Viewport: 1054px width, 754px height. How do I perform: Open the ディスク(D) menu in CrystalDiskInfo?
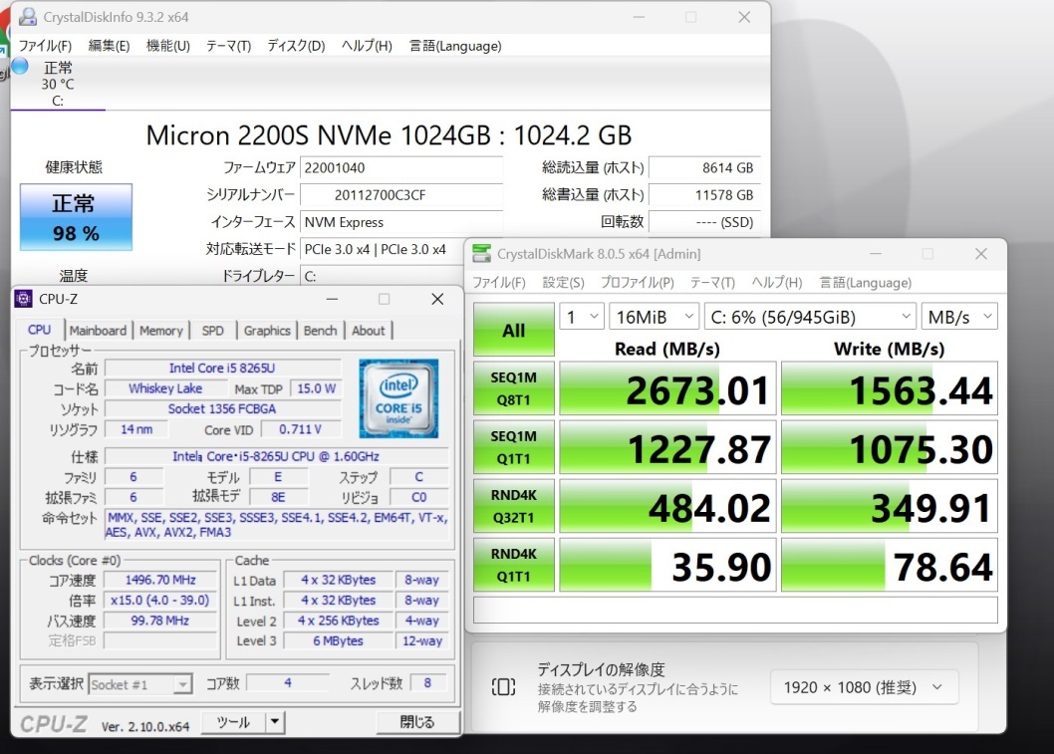[296, 46]
